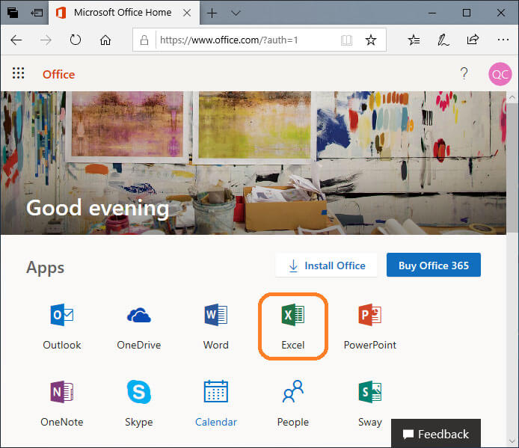This screenshot has height=448, width=519.
Task: Click the site lock icon
Action: tap(144, 40)
